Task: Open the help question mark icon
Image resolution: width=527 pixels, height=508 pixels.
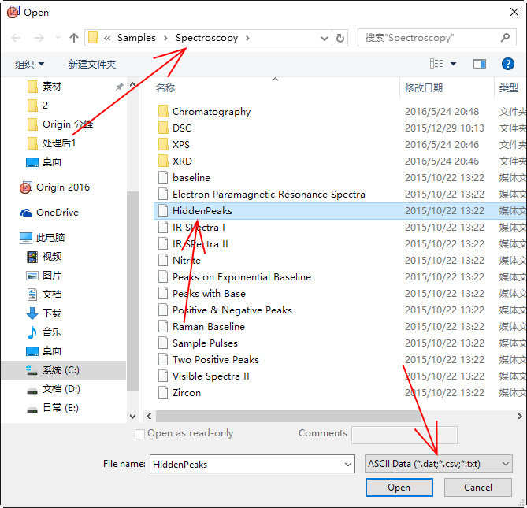Action: coord(508,64)
